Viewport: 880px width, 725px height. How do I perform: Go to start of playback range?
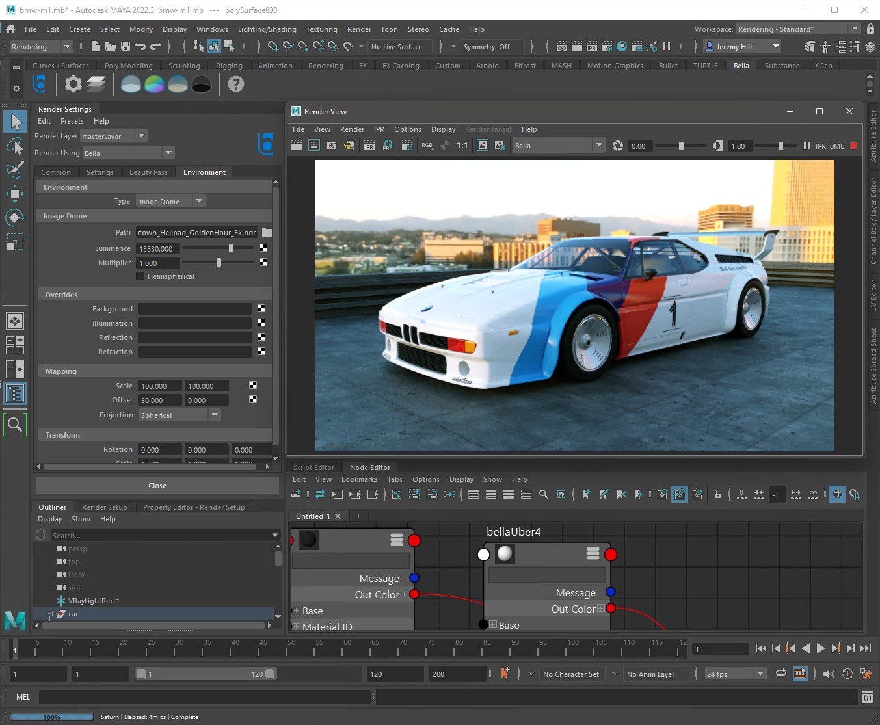pyautogui.click(x=761, y=648)
